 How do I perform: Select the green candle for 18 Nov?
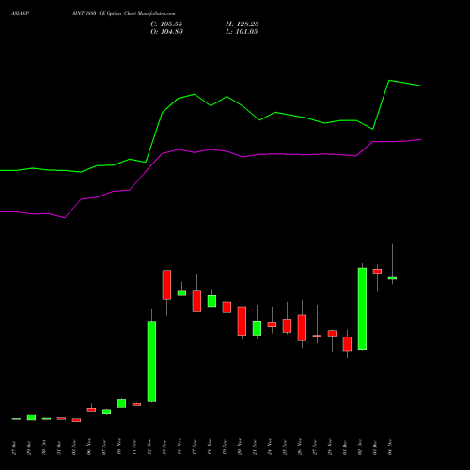(x=211, y=302)
